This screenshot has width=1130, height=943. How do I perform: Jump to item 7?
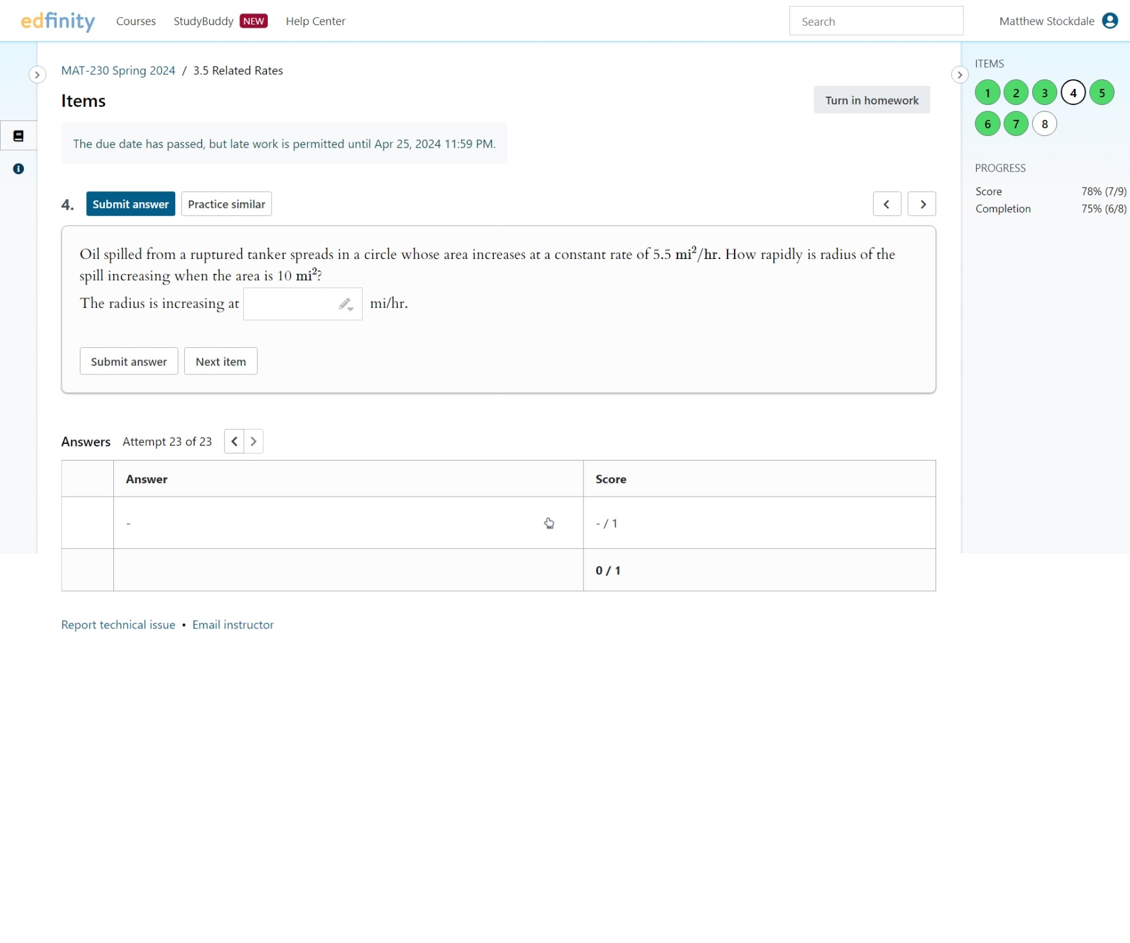click(1016, 124)
